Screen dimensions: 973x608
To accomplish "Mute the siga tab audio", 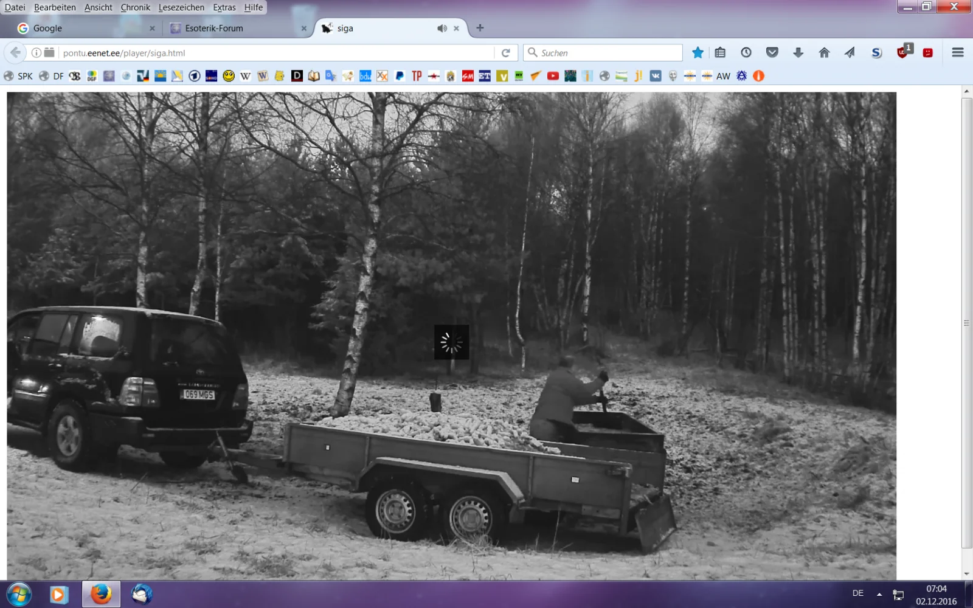I will [x=442, y=29].
